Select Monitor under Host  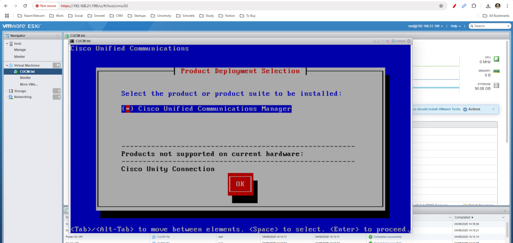[x=20, y=57]
